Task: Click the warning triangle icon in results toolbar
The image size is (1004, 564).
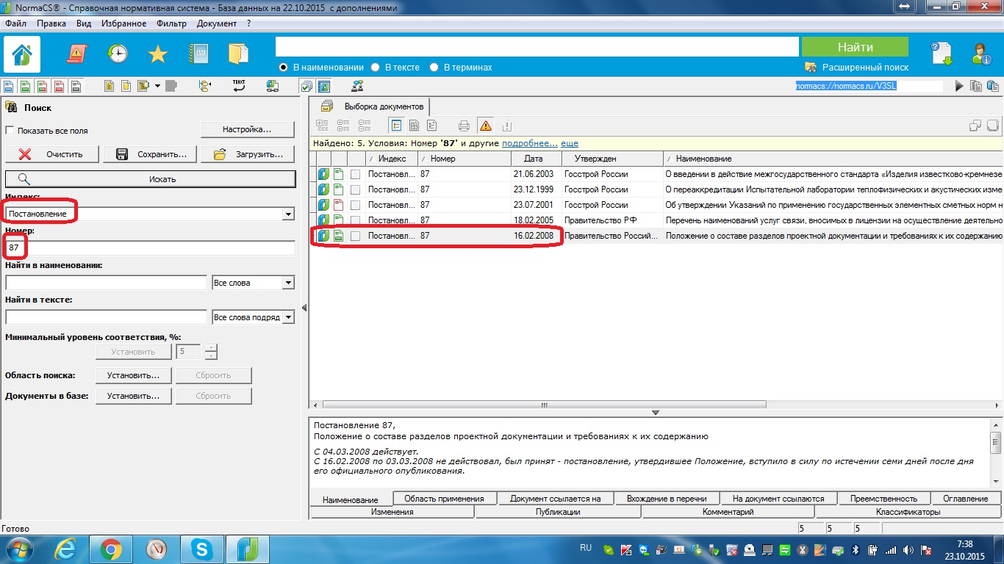Action: coord(485,126)
